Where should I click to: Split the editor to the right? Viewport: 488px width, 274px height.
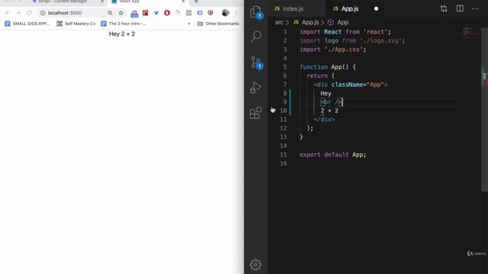coord(460,8)
